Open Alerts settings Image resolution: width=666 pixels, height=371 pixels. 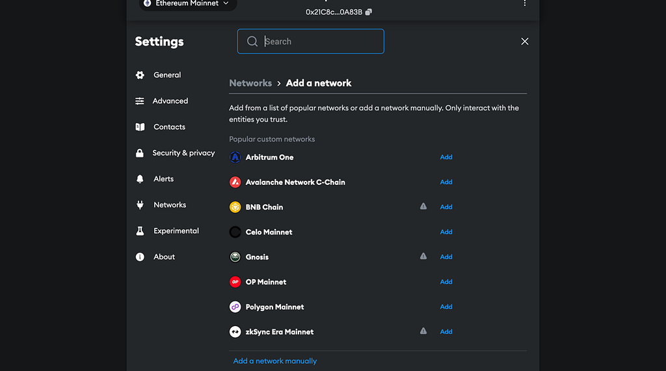coord(163,179)
